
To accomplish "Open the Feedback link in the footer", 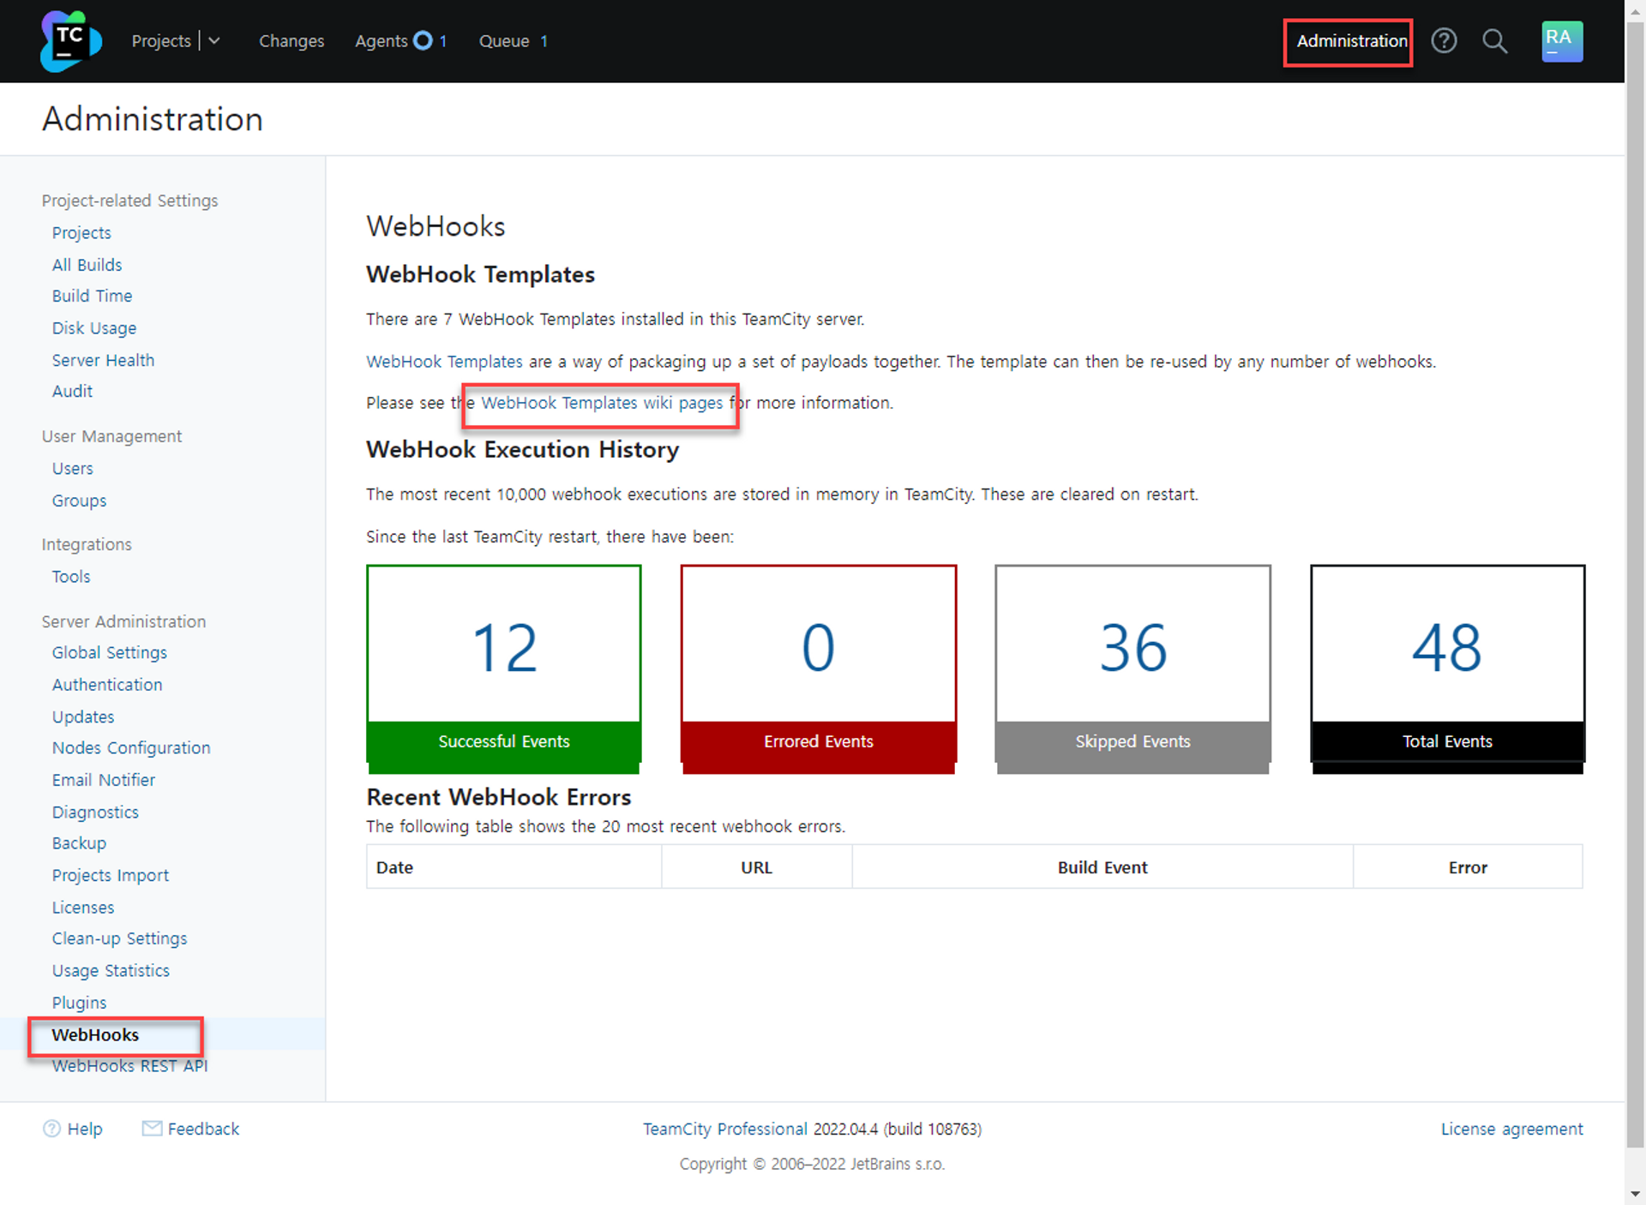I will [203, 1129].
